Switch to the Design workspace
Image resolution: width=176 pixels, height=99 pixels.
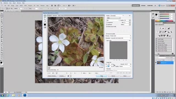pyautogui.click(x=143, y=5)
